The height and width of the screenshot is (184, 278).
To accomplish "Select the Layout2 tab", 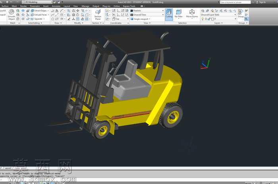I will click(8, 168).
